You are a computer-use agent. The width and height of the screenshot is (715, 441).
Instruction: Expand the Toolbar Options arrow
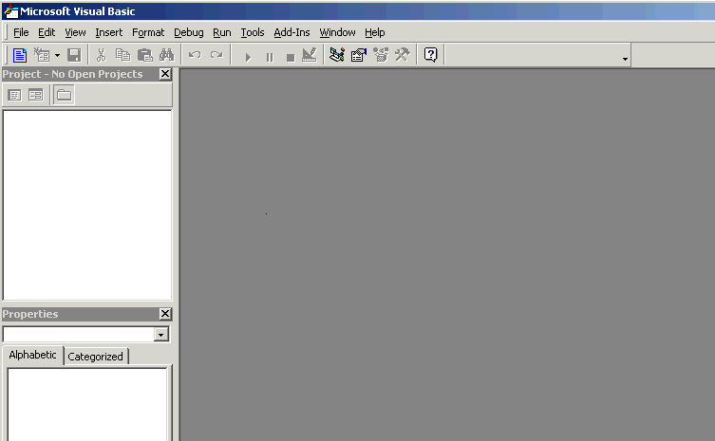click(625, 59)
